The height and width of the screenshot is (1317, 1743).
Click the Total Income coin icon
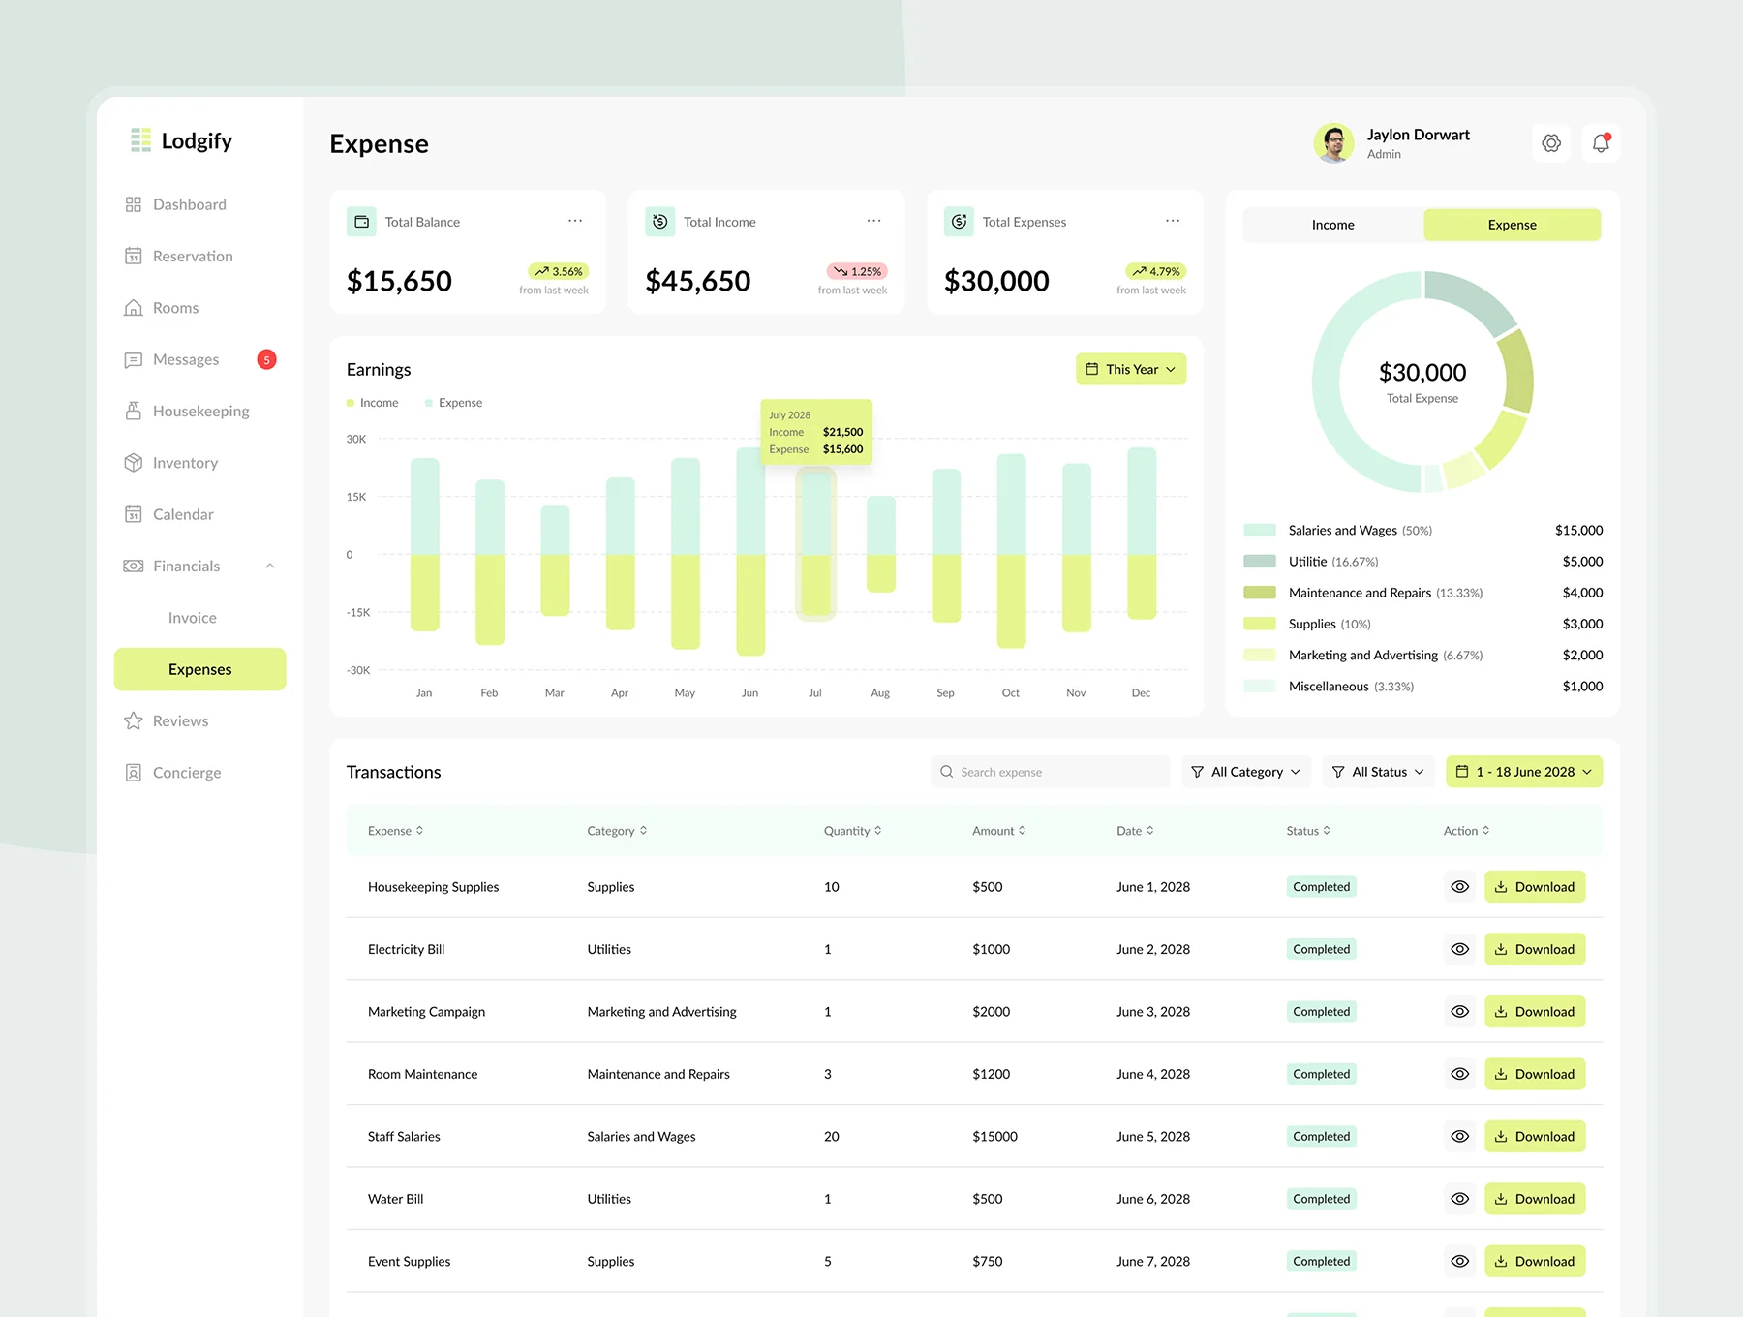pos(660,222)
